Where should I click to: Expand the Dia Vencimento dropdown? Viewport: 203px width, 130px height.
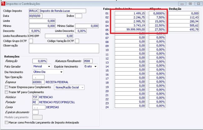point(48,72)
